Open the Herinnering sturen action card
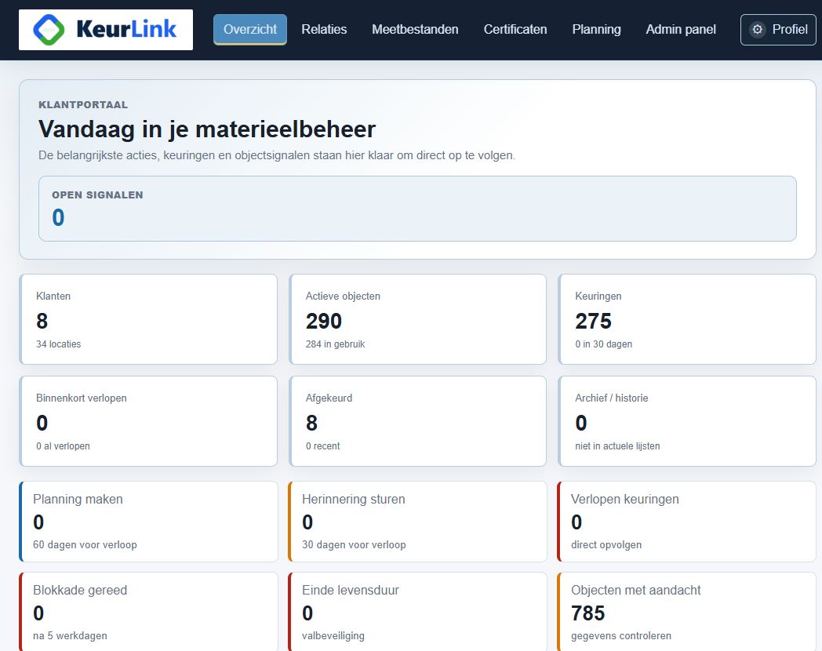822x651 pixels. 418,522
